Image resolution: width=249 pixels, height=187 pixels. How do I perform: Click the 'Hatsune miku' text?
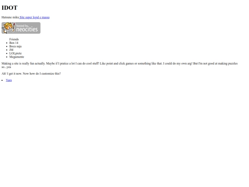pyautogui.click(x=10, y=17)
